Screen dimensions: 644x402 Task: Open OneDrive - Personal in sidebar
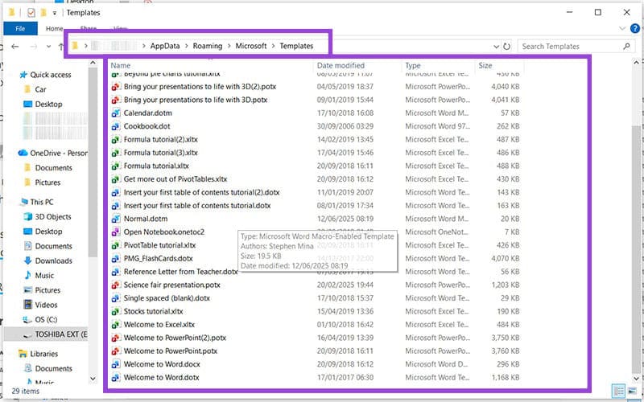pyautogui.click(x=58, y=153)
